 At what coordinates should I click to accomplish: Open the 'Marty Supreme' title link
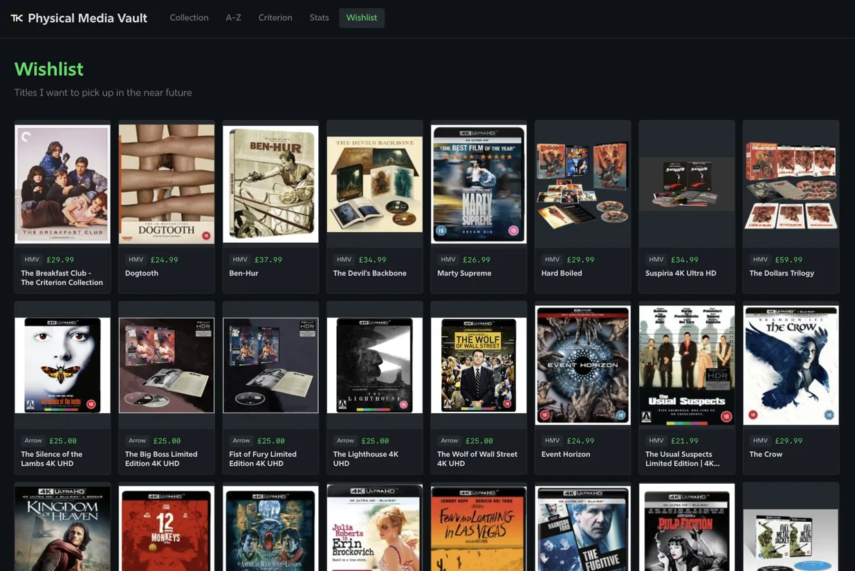click(464, 273)
